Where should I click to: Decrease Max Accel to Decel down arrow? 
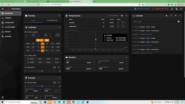tap(127, 70)
